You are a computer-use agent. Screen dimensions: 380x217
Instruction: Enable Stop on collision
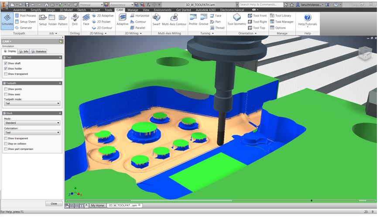pos(6,144)
